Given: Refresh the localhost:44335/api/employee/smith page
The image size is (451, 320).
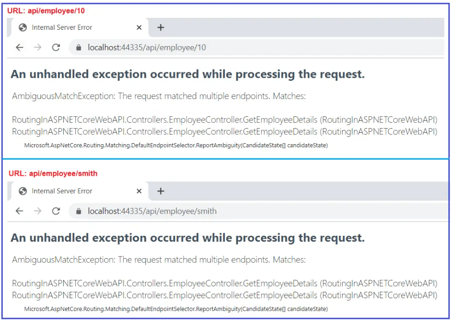Looking at the screenshot, I should [x=56, y=211].
